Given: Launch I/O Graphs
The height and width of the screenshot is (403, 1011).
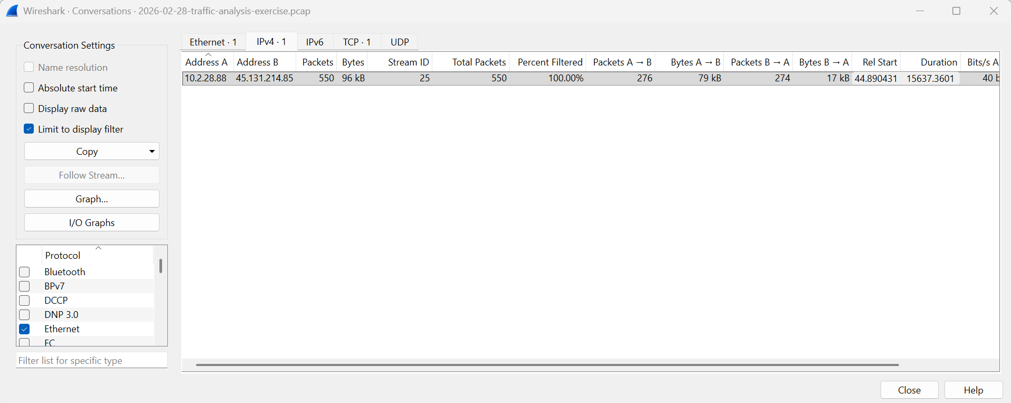Looking at the screenshot, I should pyautogui.click(x=92, y=222).
